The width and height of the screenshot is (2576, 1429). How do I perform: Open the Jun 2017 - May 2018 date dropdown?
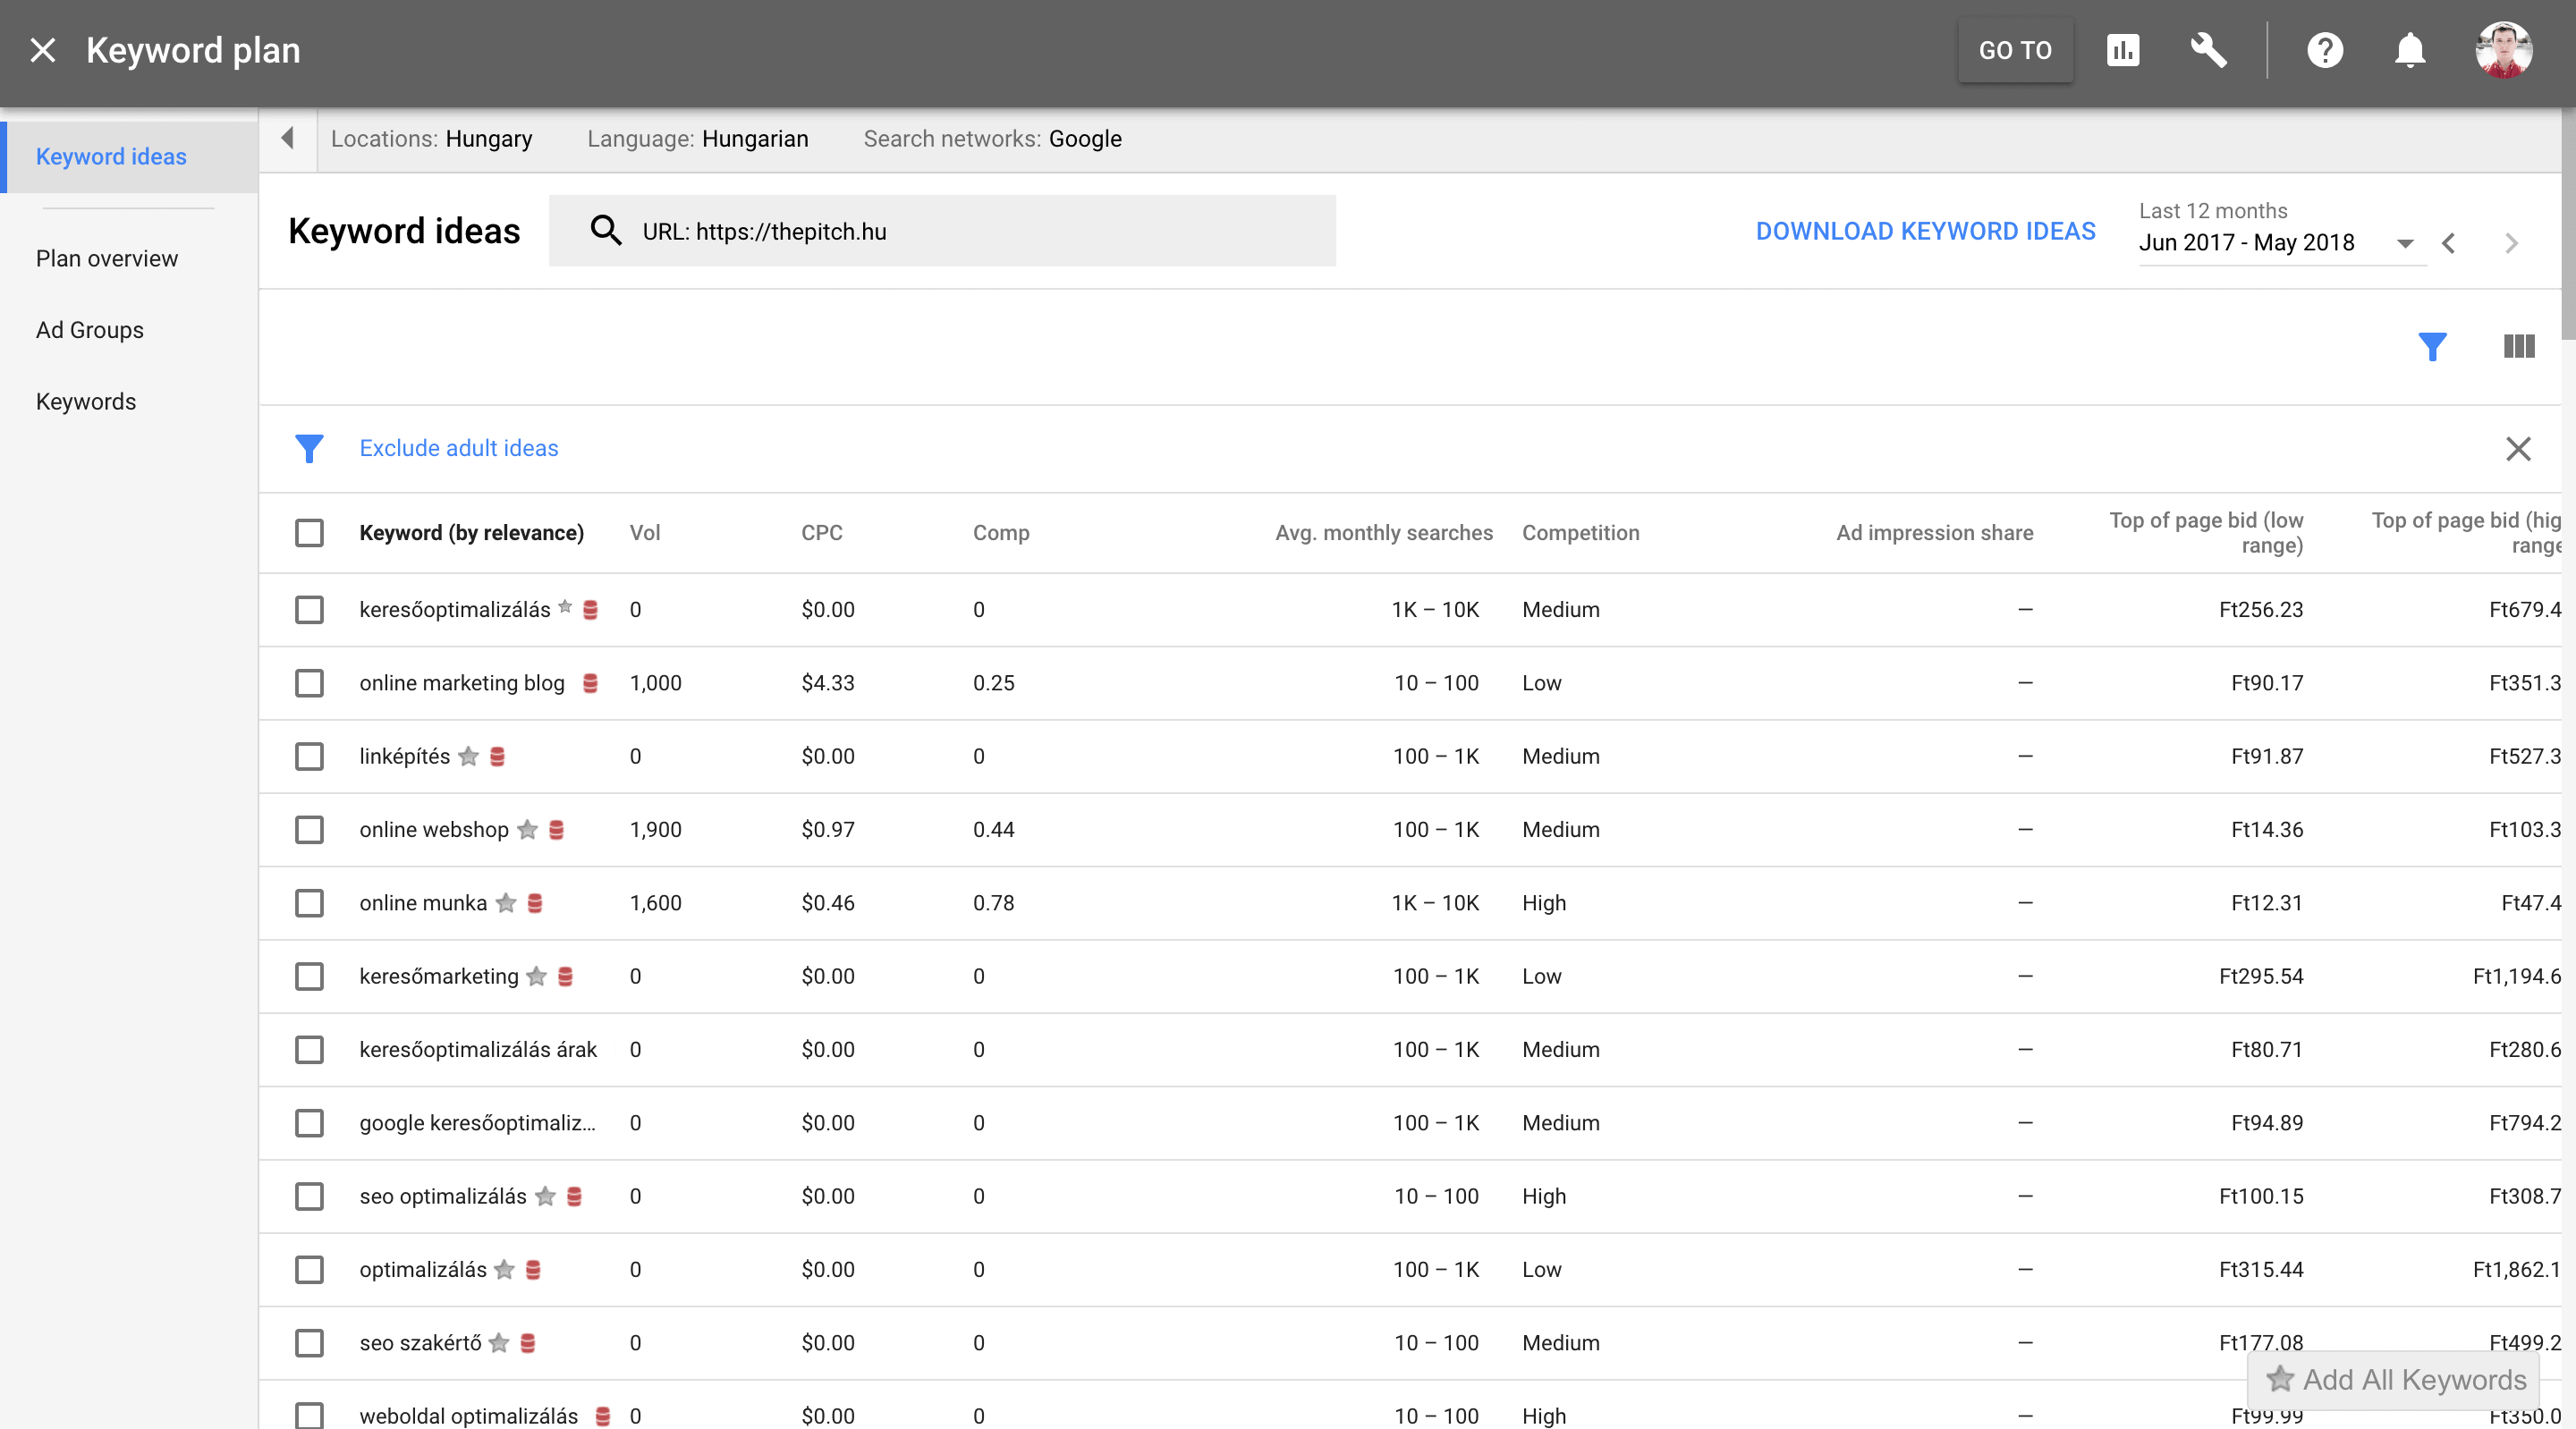point(2404,243)
